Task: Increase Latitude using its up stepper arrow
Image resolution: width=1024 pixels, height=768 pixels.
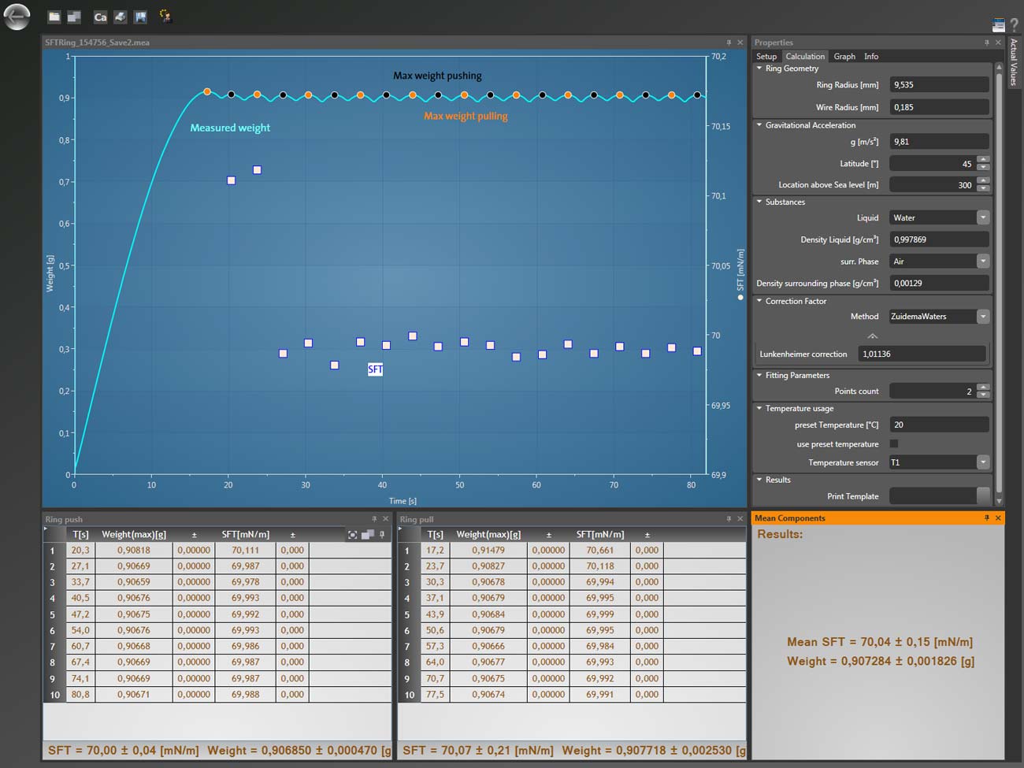Action: pos(983,160)
